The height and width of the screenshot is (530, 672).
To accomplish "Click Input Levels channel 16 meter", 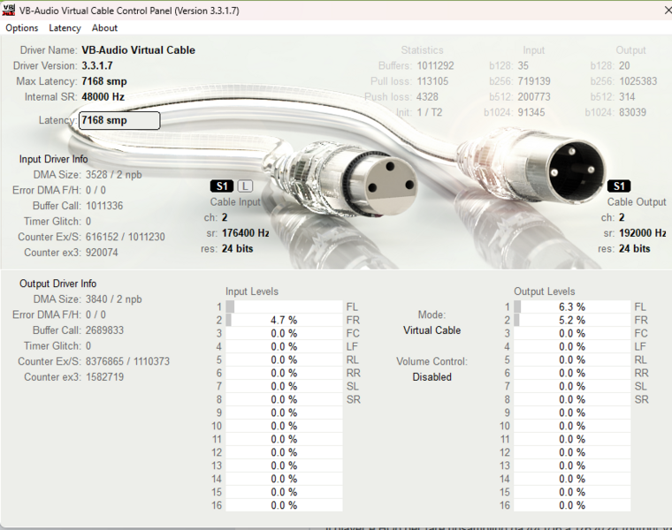I will (x=284, y=505).
